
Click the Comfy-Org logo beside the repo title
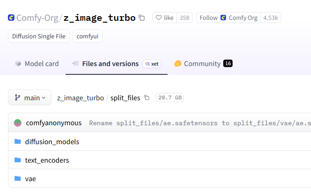coord(11,18)
